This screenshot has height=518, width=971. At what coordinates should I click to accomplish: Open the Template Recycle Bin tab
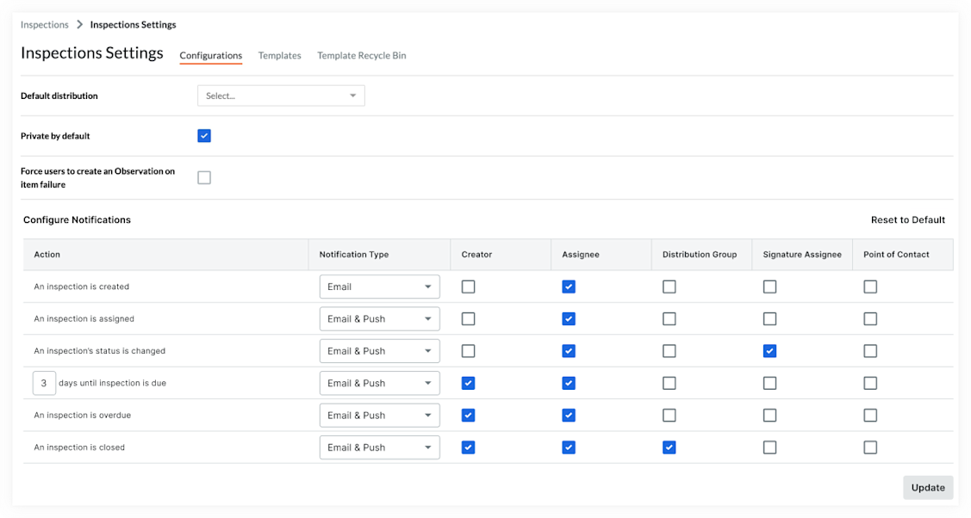pyautogui.click(x=362, y=56)
